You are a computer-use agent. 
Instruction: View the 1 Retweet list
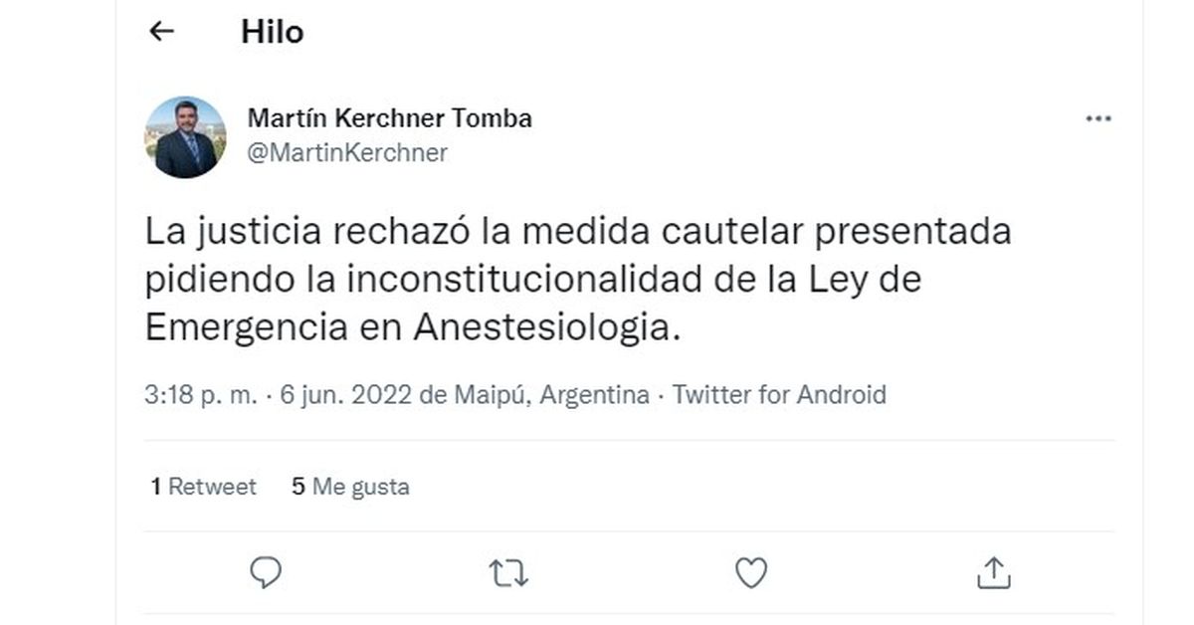(204, 487)
